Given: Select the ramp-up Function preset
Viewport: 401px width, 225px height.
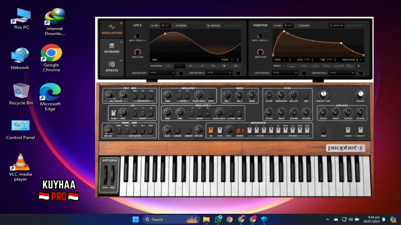Looking at the screenshot, I should tap(338, 66).
